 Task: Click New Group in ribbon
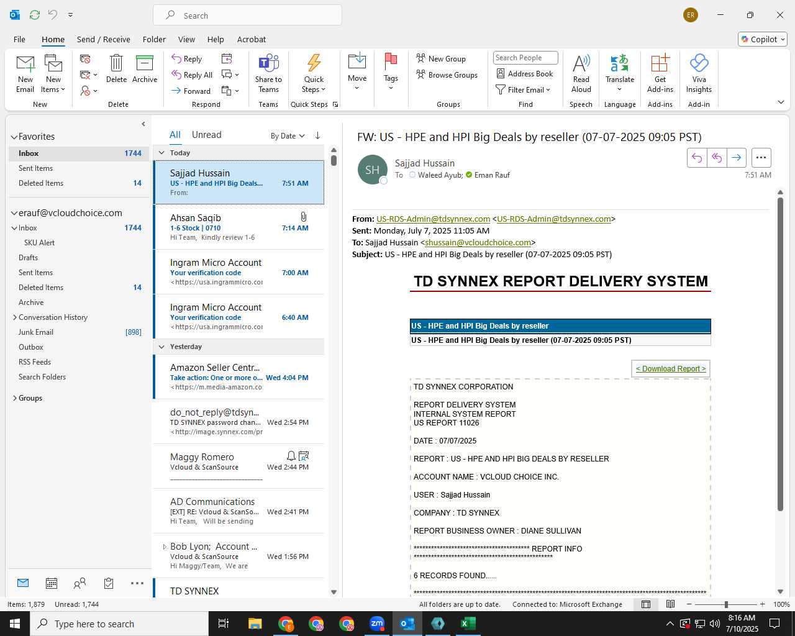click(x=441, y=58)
